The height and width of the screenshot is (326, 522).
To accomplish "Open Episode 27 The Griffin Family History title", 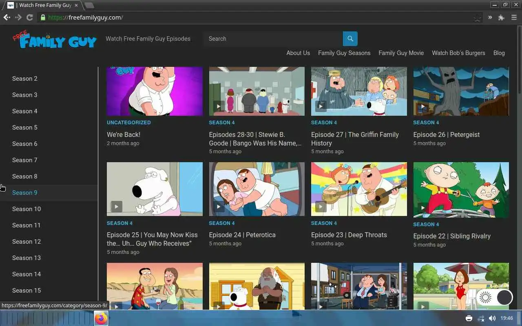I will (x=355, y=139).
